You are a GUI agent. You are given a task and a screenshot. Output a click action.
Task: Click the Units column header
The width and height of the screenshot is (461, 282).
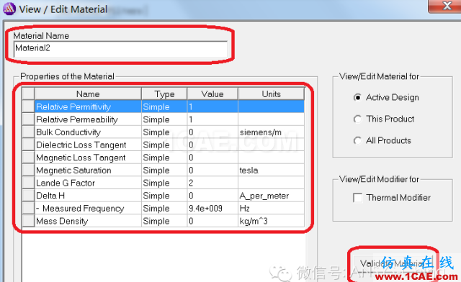click(x=271, y=94)
